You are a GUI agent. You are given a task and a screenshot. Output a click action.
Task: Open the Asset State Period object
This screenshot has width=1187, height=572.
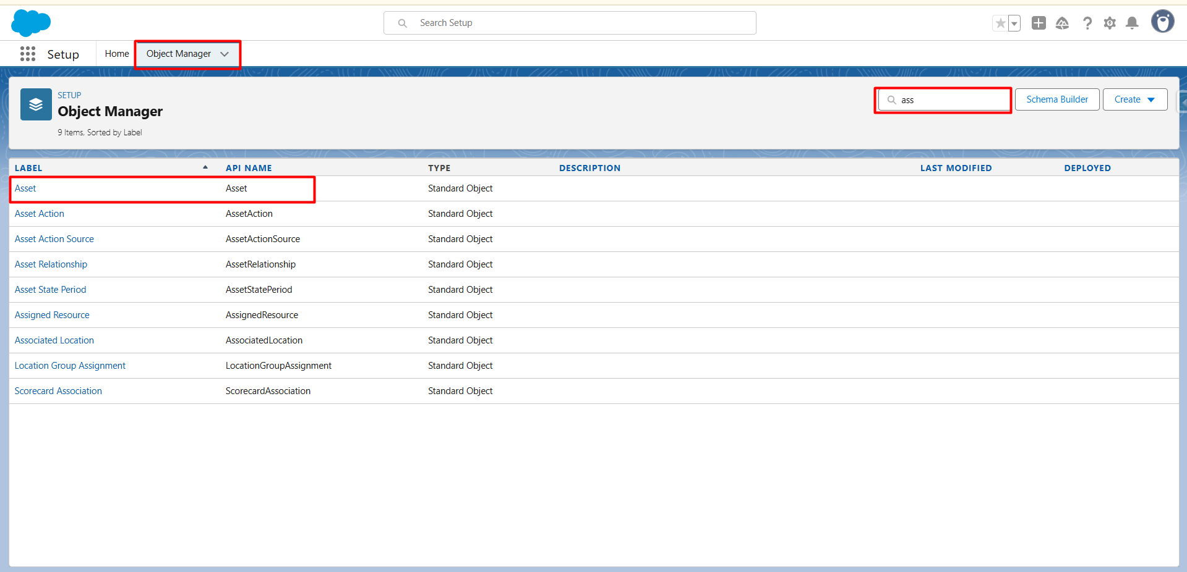tap(51, 290)
